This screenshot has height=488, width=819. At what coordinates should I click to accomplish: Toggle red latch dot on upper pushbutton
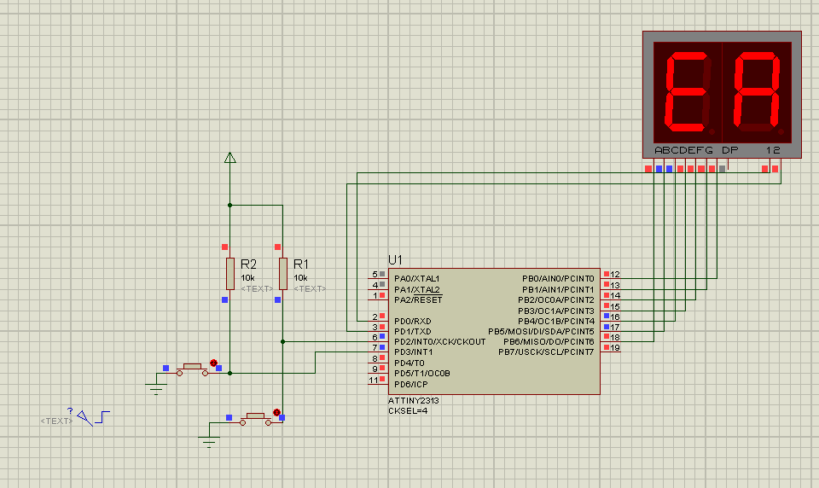point(213,363)
